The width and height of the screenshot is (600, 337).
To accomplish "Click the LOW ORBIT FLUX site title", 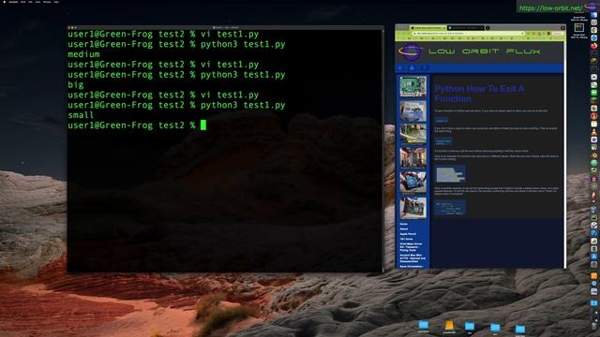I will point(485,51).
